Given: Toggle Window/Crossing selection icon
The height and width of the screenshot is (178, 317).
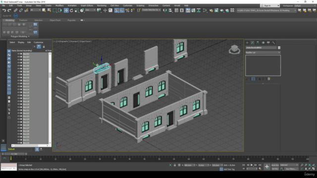Looking at the screenshot, I should click(x=60, y=10).
